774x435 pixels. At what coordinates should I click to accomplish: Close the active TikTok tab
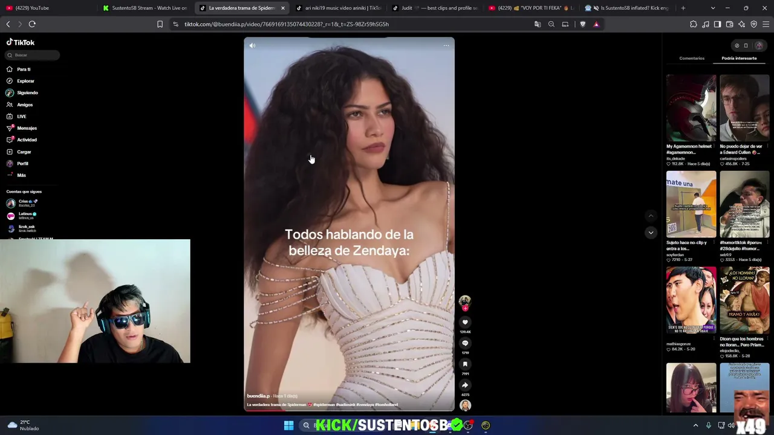click(282, 8)
